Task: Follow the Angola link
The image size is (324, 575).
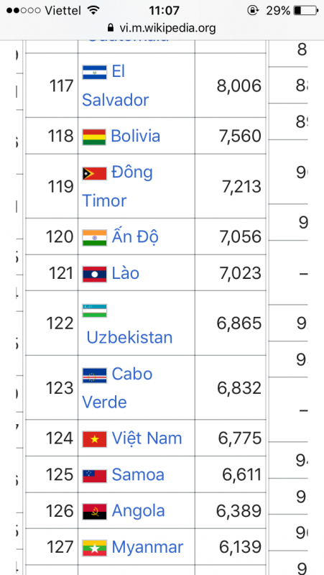Action: coord(138,511)
